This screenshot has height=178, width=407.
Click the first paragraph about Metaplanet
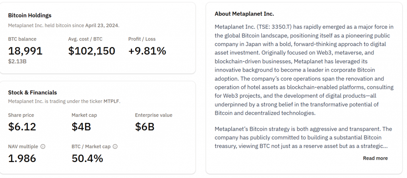[304, 70]
